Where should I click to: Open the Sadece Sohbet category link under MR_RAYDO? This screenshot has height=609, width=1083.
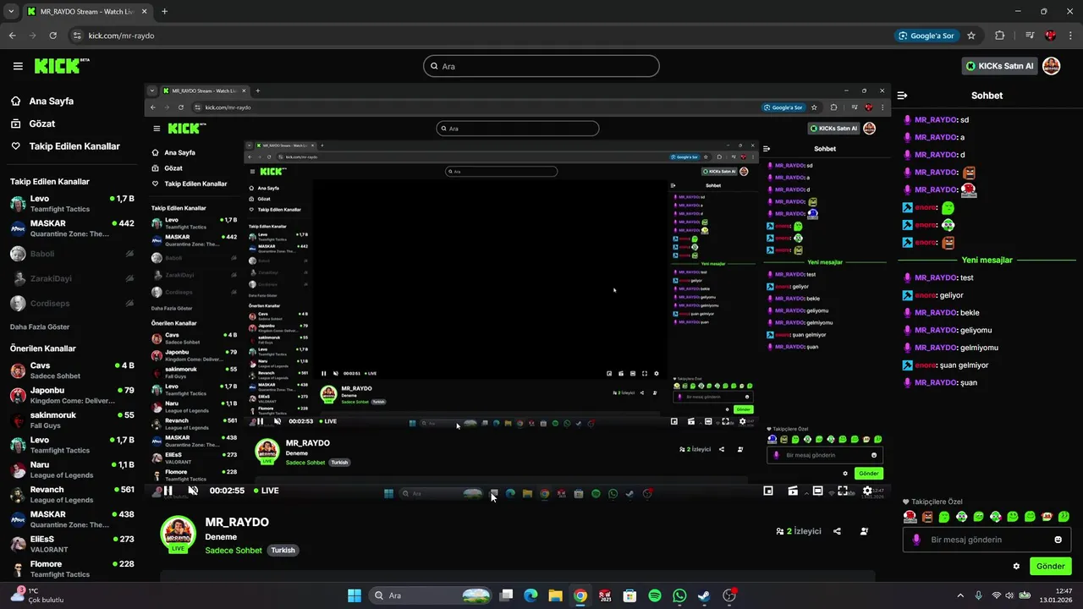pyautogui.click(x=234, y=551)
